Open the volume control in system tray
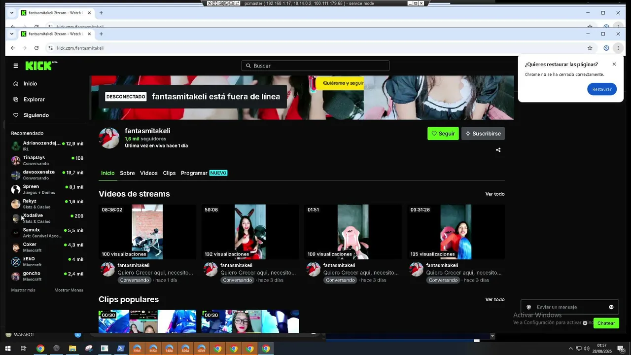This screenshot has height=355, width=631. click(587, 349)
